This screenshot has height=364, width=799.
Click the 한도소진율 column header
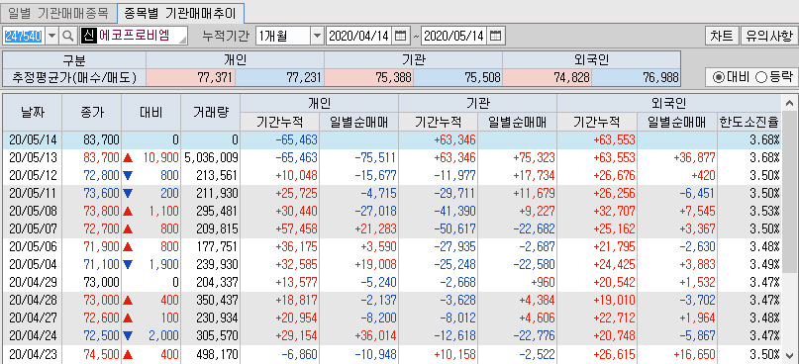[749, 123]
